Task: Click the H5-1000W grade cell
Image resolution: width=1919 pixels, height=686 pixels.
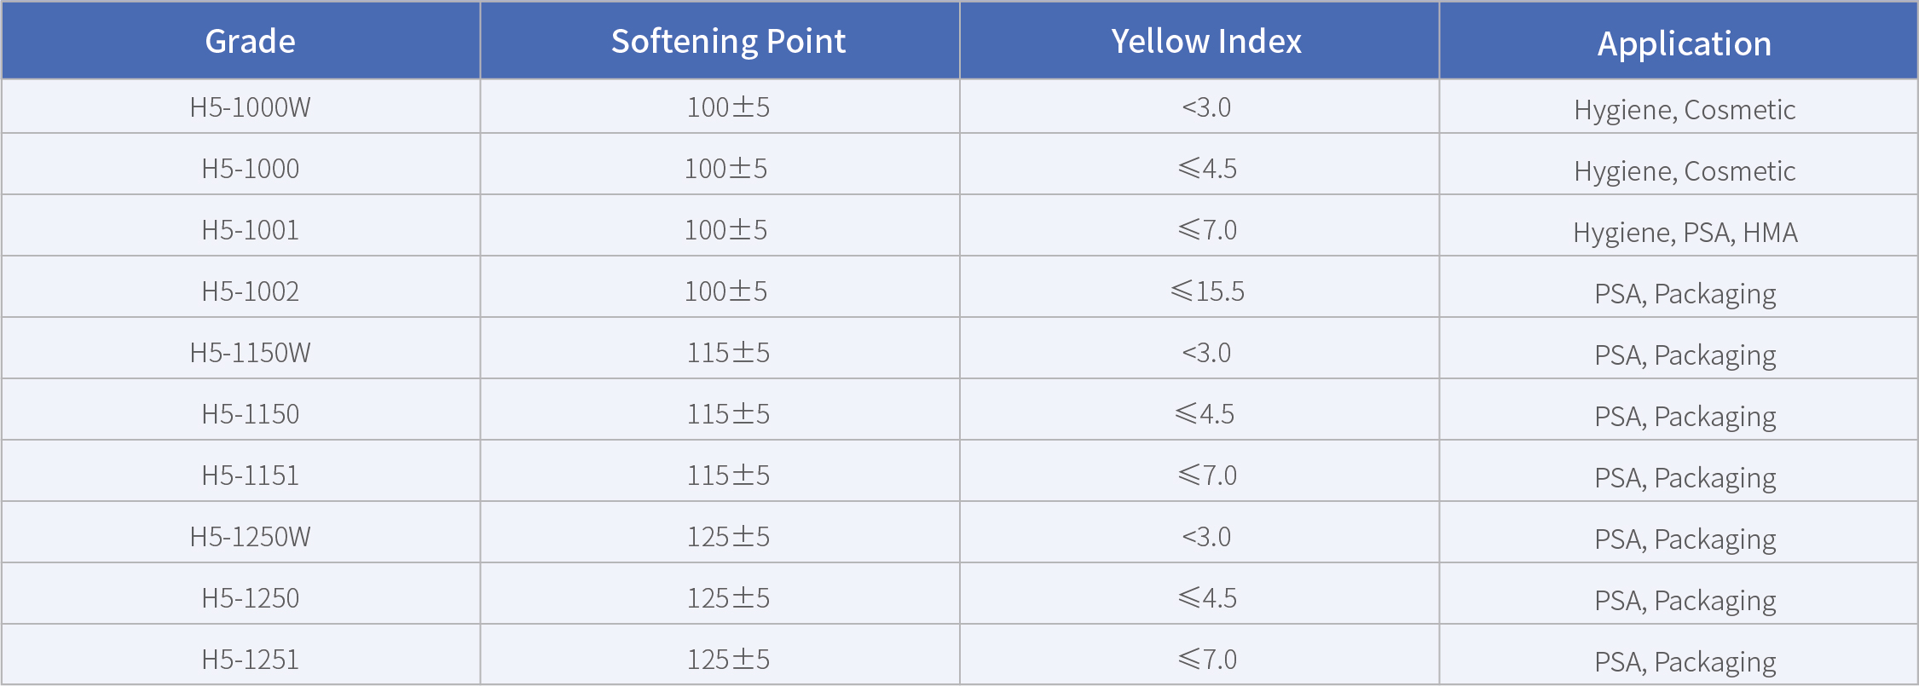Action: [250, 107]
